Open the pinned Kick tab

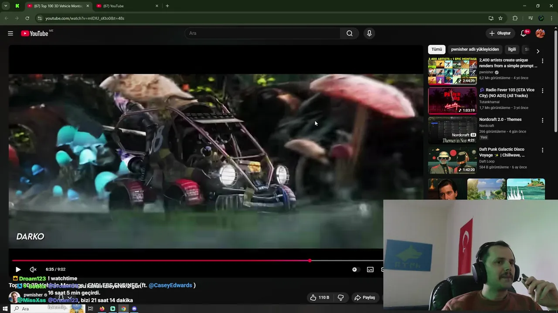pos(17,6)
